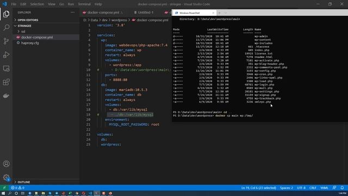Click VS Code icon on the taskbar
348x196 pixels.
[90, 193]
